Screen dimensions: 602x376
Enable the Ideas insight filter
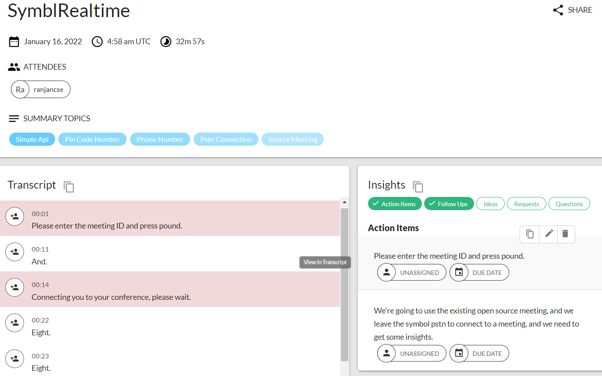pos(490,204)
